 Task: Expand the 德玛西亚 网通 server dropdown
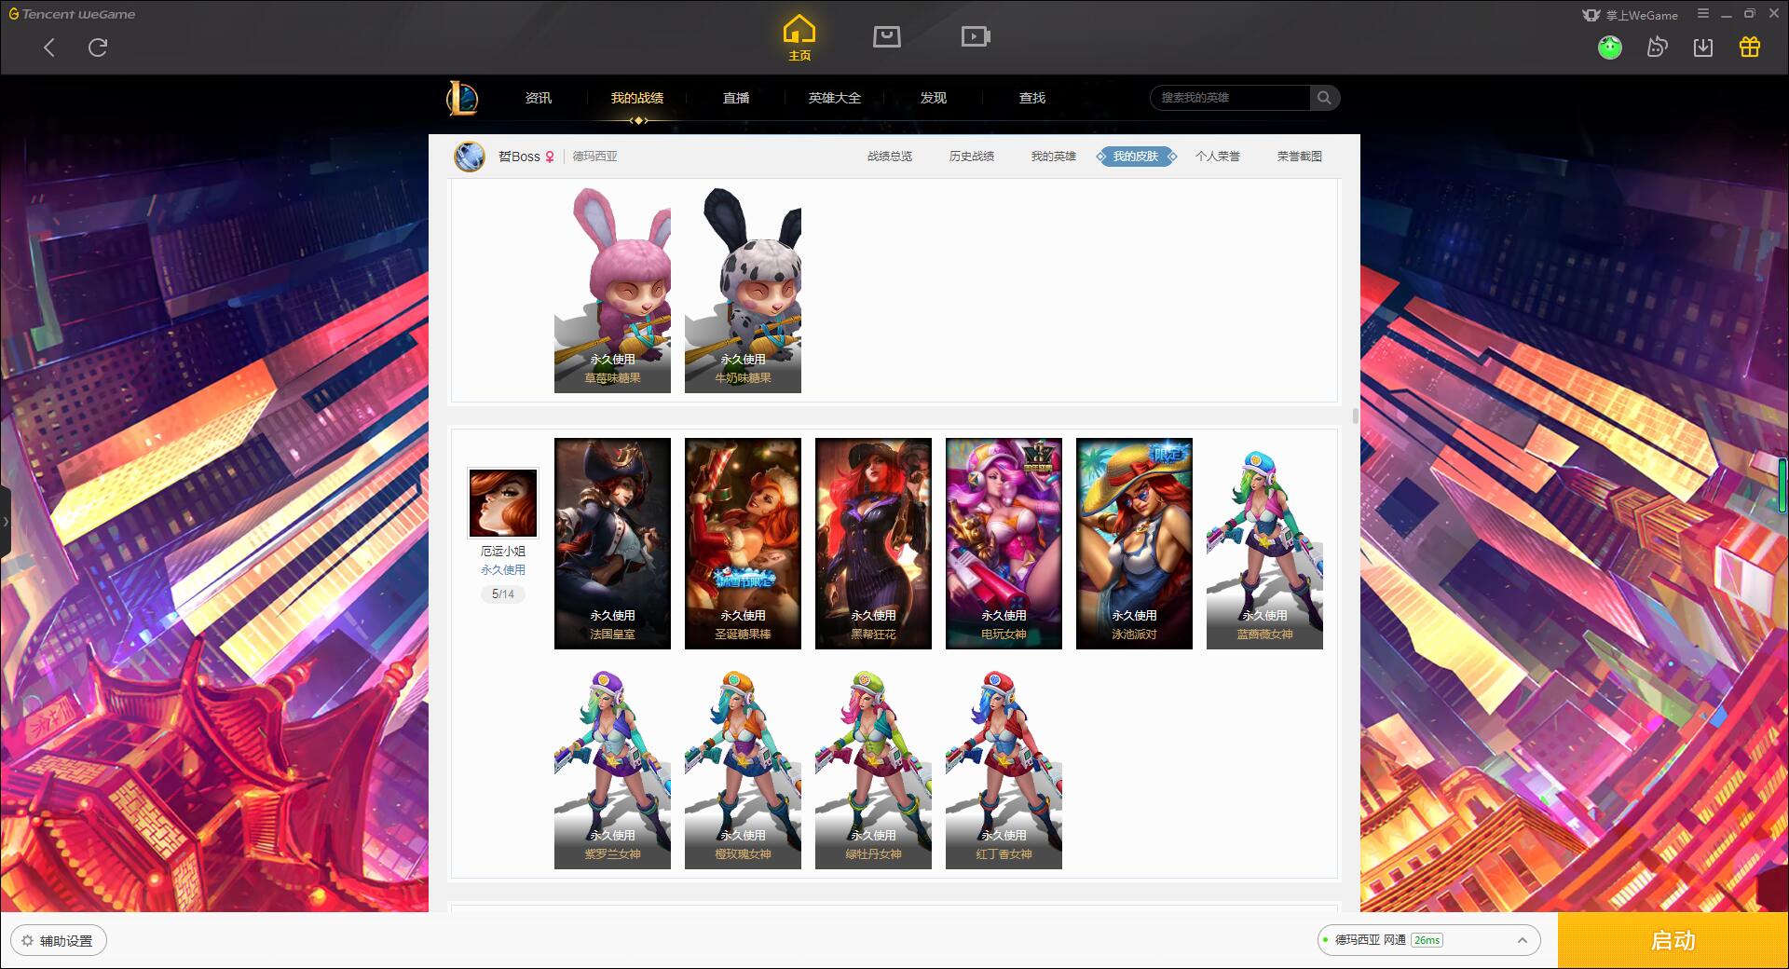point(1428,940)
